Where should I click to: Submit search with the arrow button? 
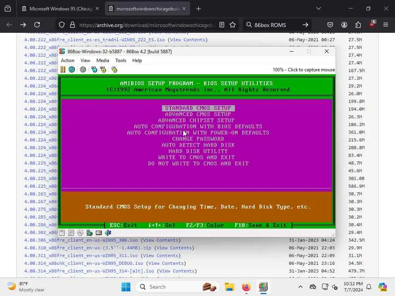tap(306, 25)
